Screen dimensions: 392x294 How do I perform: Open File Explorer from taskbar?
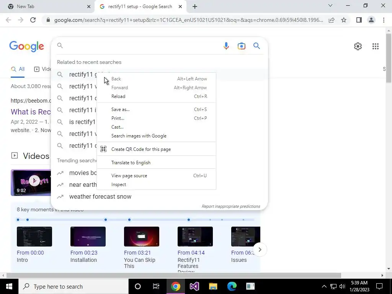(x=213, y=286)
